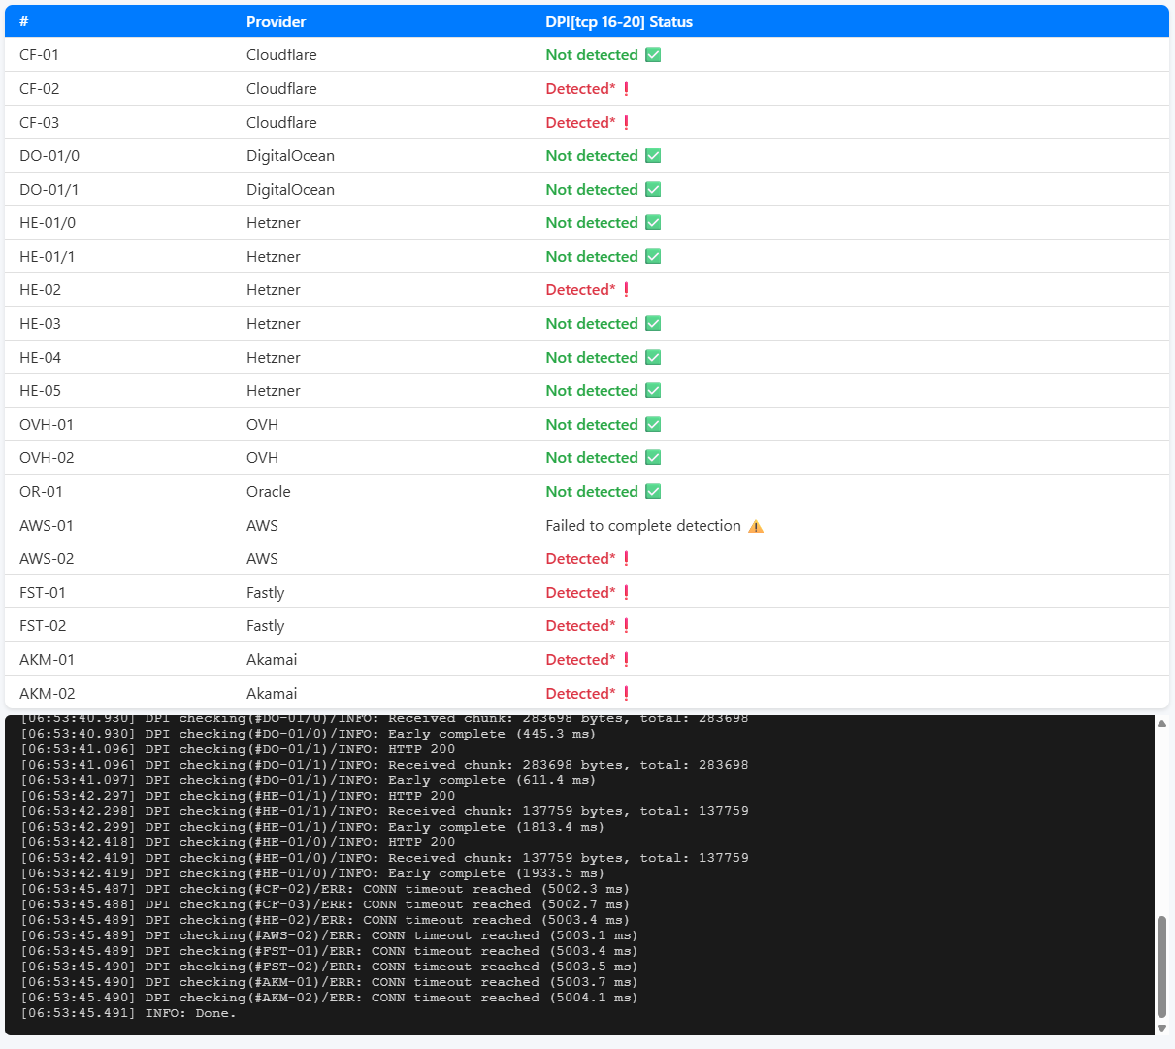
Task: Click the green checkmark for DO-01/0 status
Action: 653,156
